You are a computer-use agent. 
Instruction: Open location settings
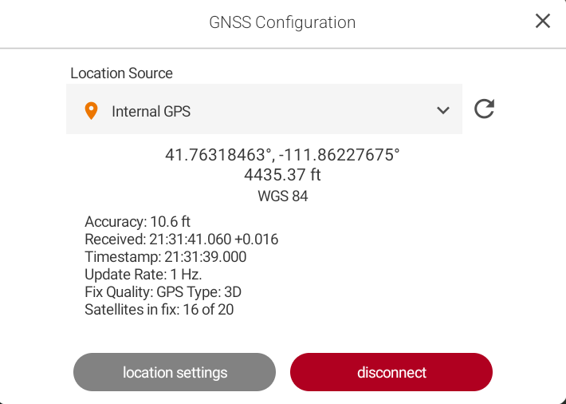(175, 372)
